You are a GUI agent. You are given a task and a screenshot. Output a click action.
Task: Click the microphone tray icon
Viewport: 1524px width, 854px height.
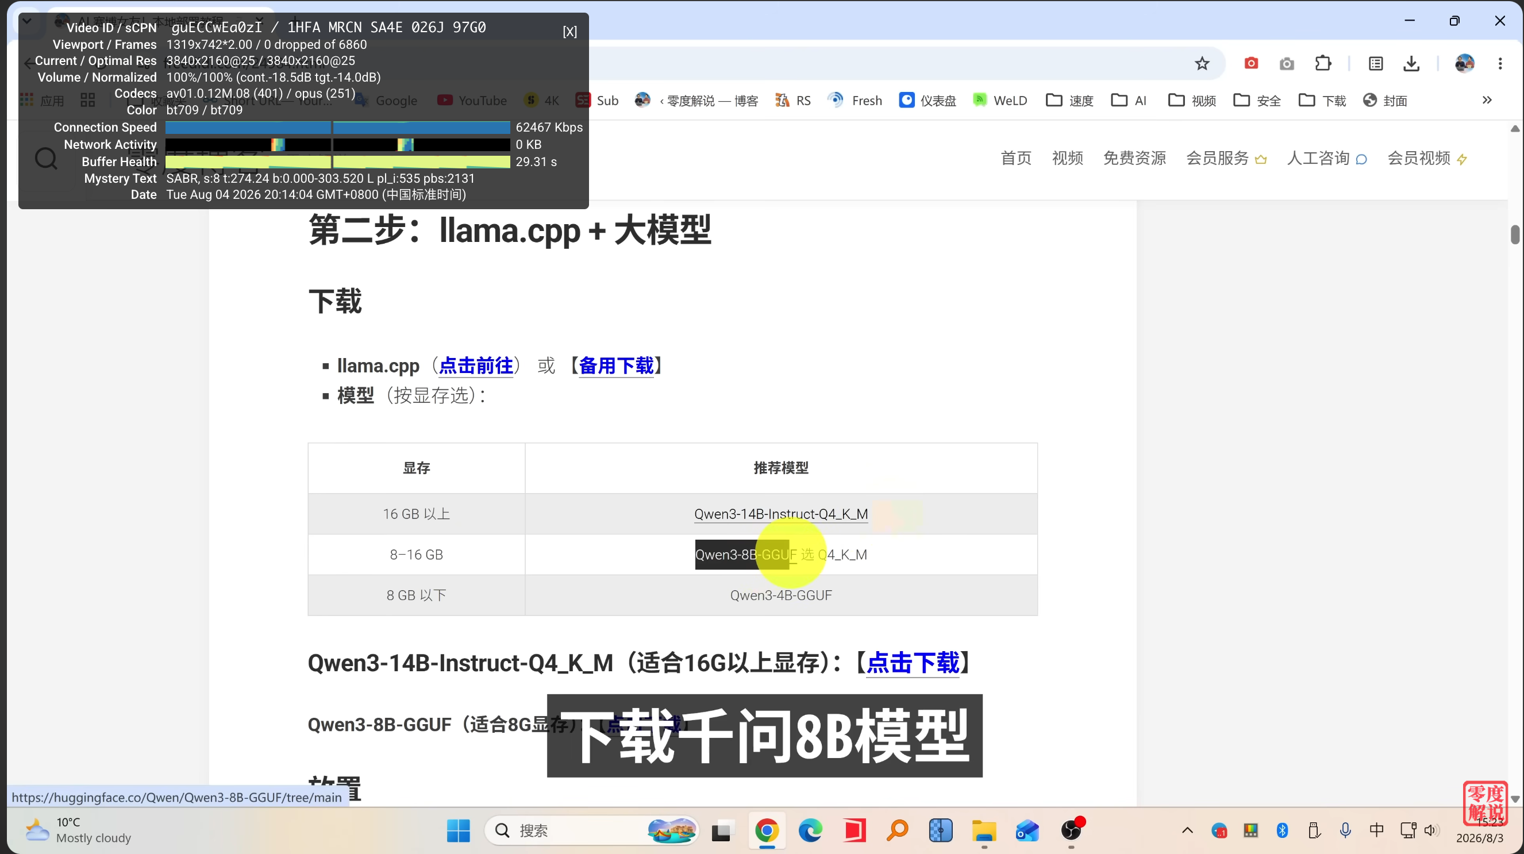click(x=1345, y=830)
